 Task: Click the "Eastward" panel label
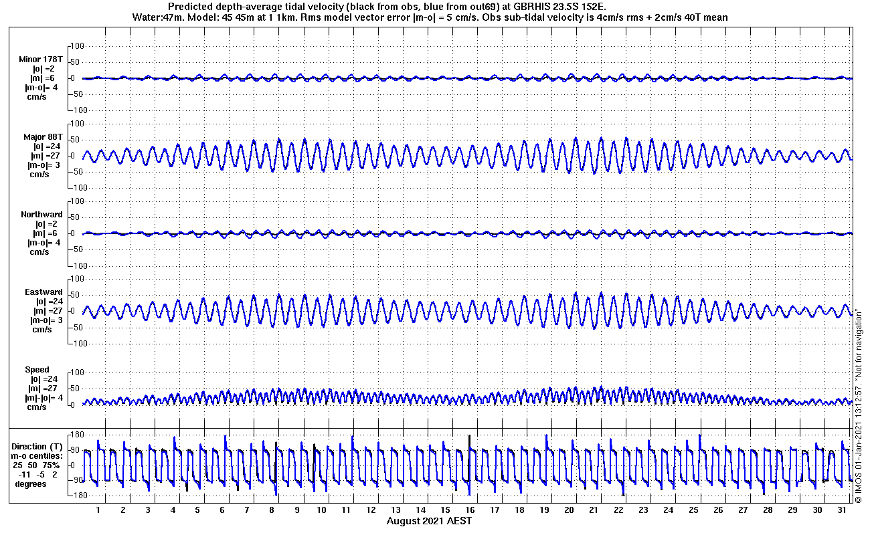43,292
